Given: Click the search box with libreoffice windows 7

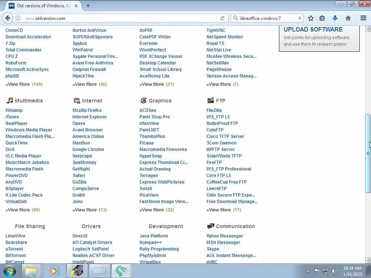Looking at the screenshot, I should (267, 18).
